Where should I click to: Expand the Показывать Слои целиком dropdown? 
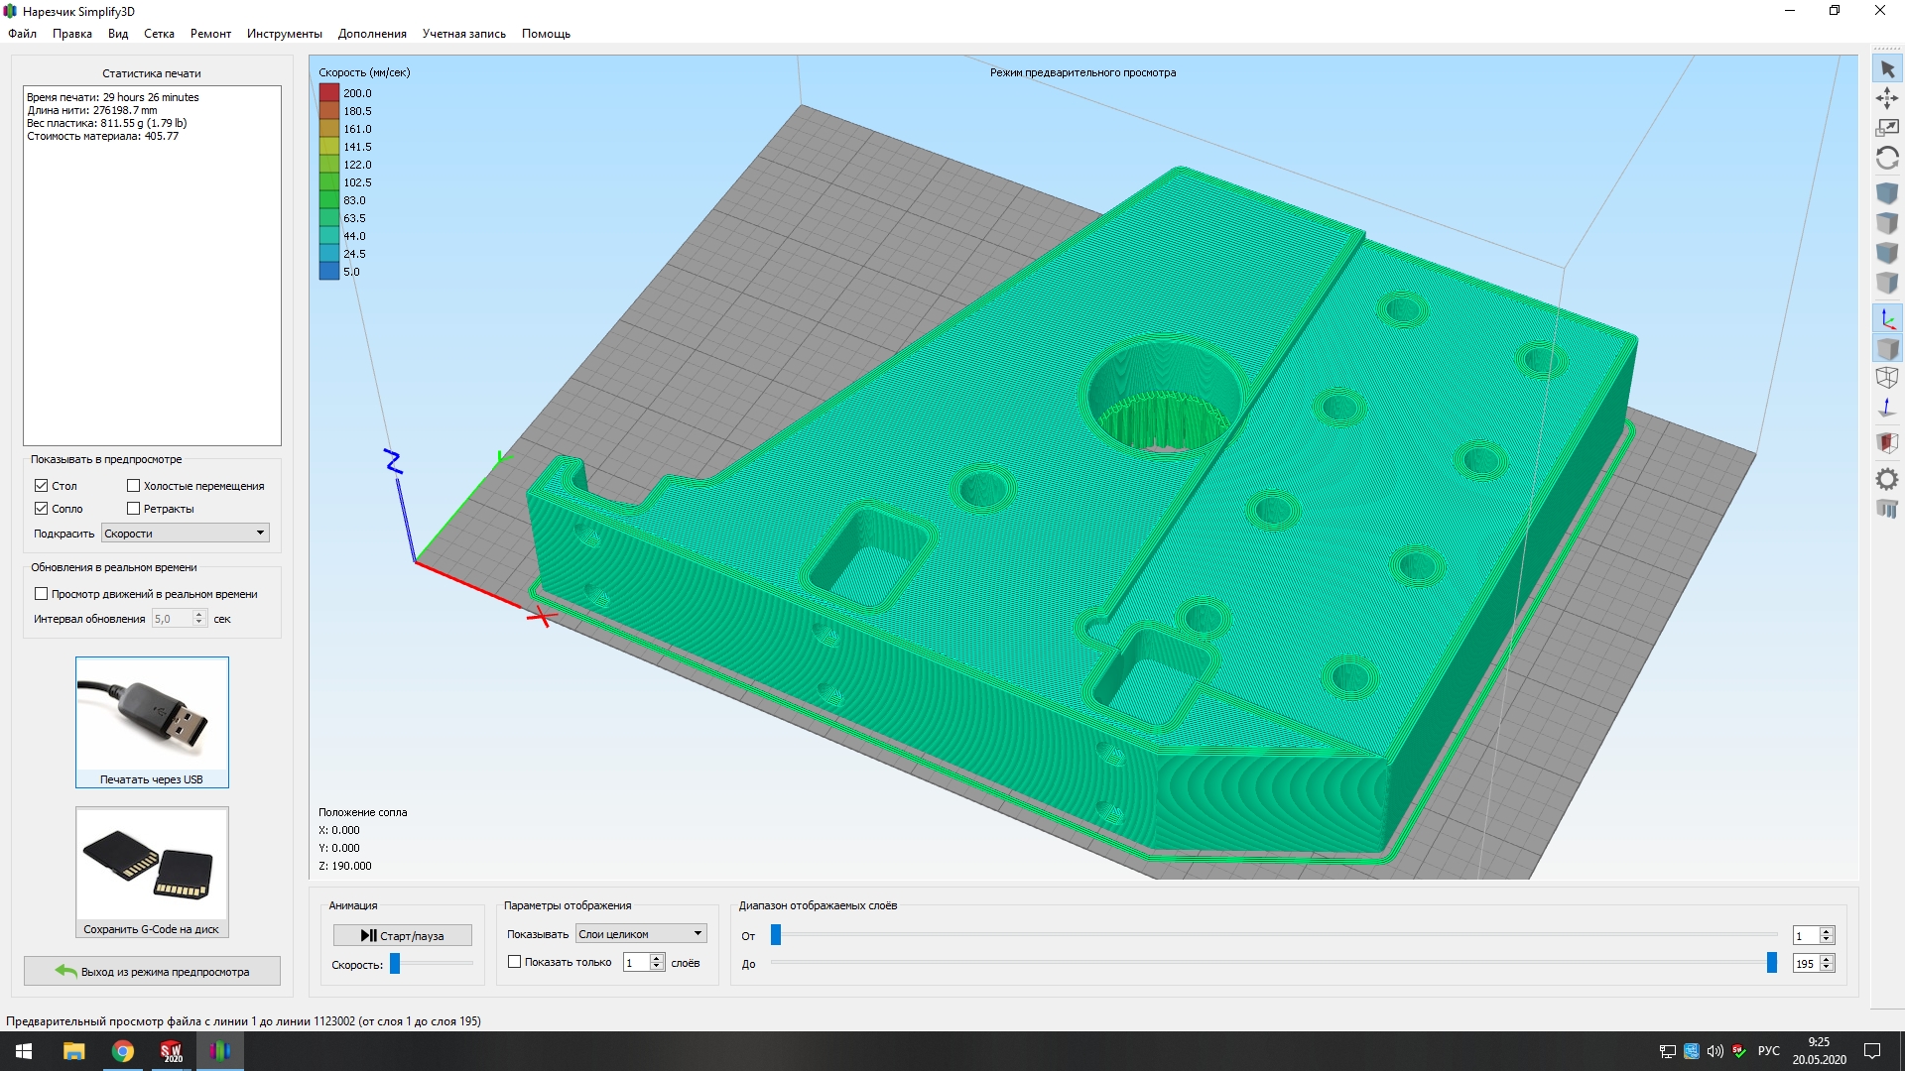[x=641, y=934]
